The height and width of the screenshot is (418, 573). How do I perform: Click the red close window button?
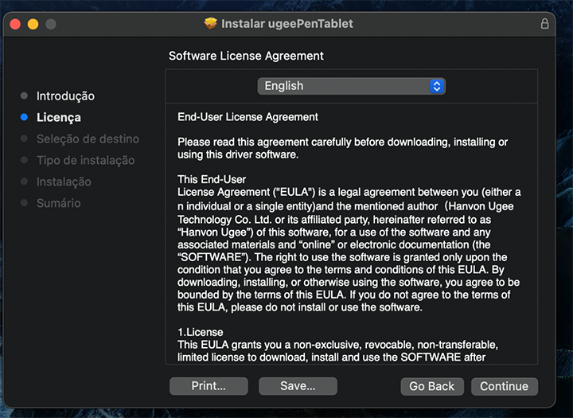[16, 24]
